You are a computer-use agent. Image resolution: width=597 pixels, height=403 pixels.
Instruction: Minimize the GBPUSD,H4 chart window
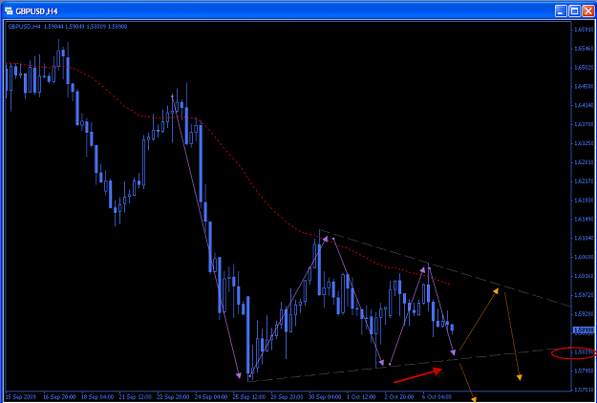(x=561, y=11)
